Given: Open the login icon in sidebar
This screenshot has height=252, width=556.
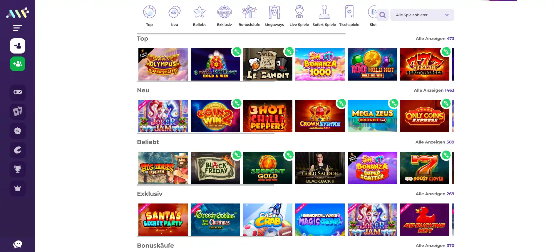Looking at the screenshot, I should pyautogui.click(x=18, y=46).
